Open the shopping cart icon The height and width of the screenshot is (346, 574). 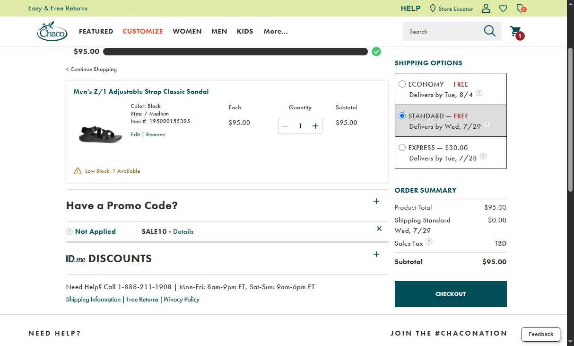tap(517, 32)
